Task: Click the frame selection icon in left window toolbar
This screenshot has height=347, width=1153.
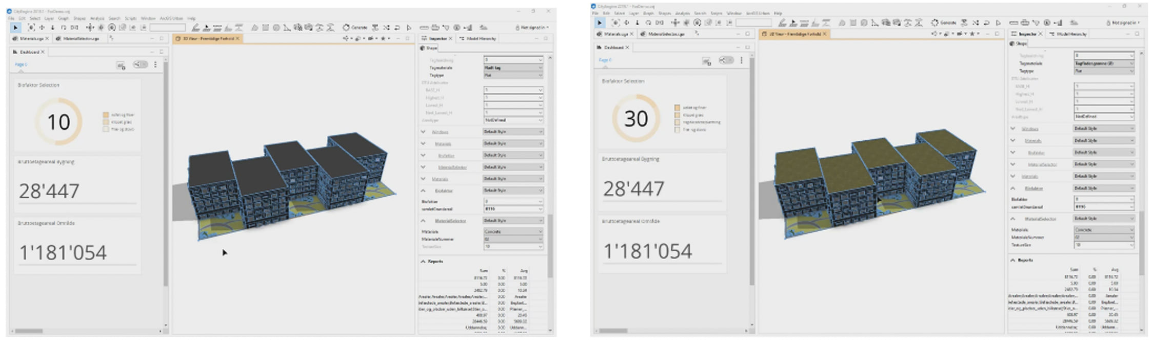Action: 32,28
